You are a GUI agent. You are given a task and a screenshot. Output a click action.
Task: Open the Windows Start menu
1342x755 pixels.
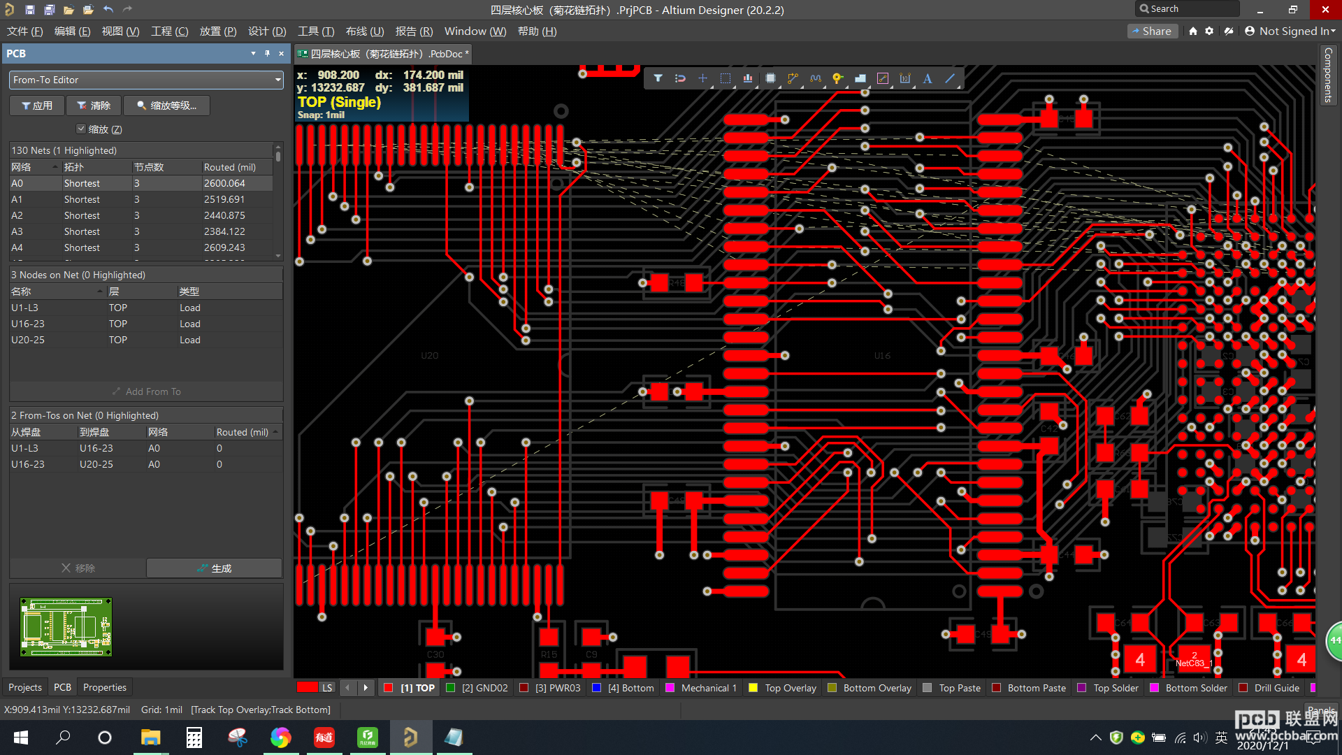click(x=21, y=738)
